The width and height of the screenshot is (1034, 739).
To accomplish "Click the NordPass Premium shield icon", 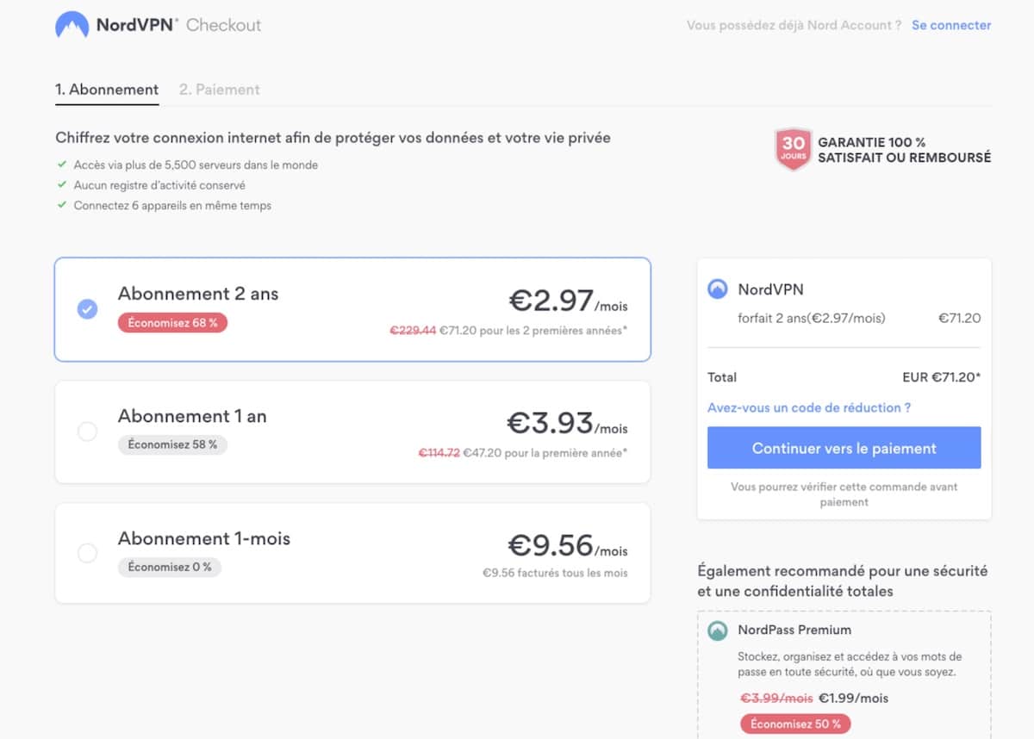I will tap(716, 630).
